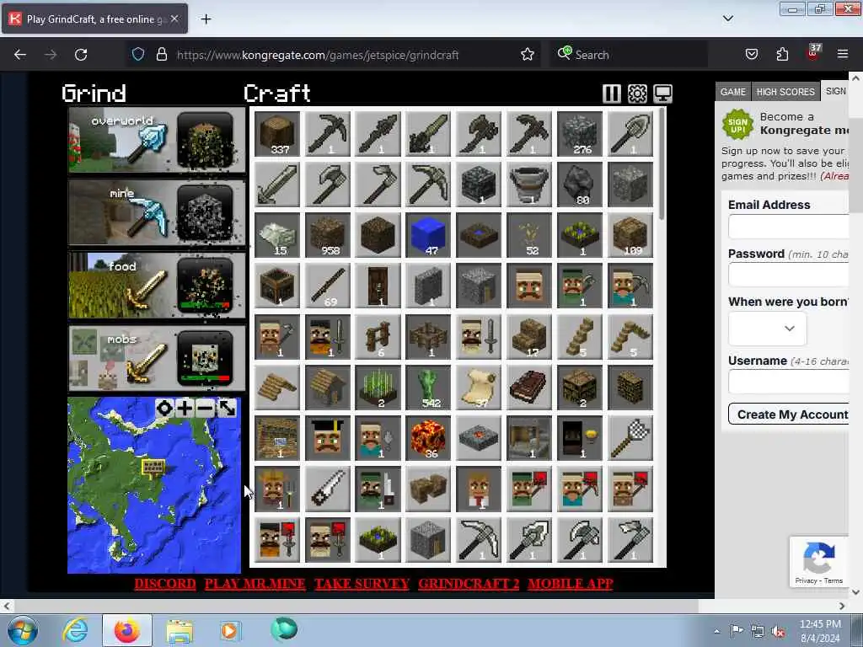
Task: Zoom in on the map
Action: coord(185,409)
